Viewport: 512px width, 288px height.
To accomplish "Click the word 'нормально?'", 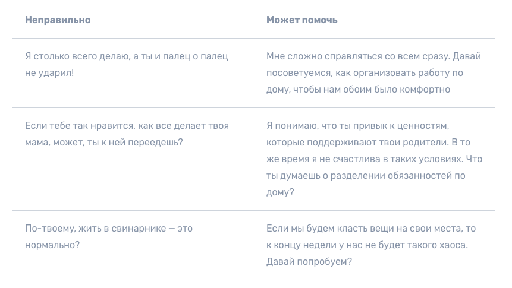I will (x=52, y=245).
